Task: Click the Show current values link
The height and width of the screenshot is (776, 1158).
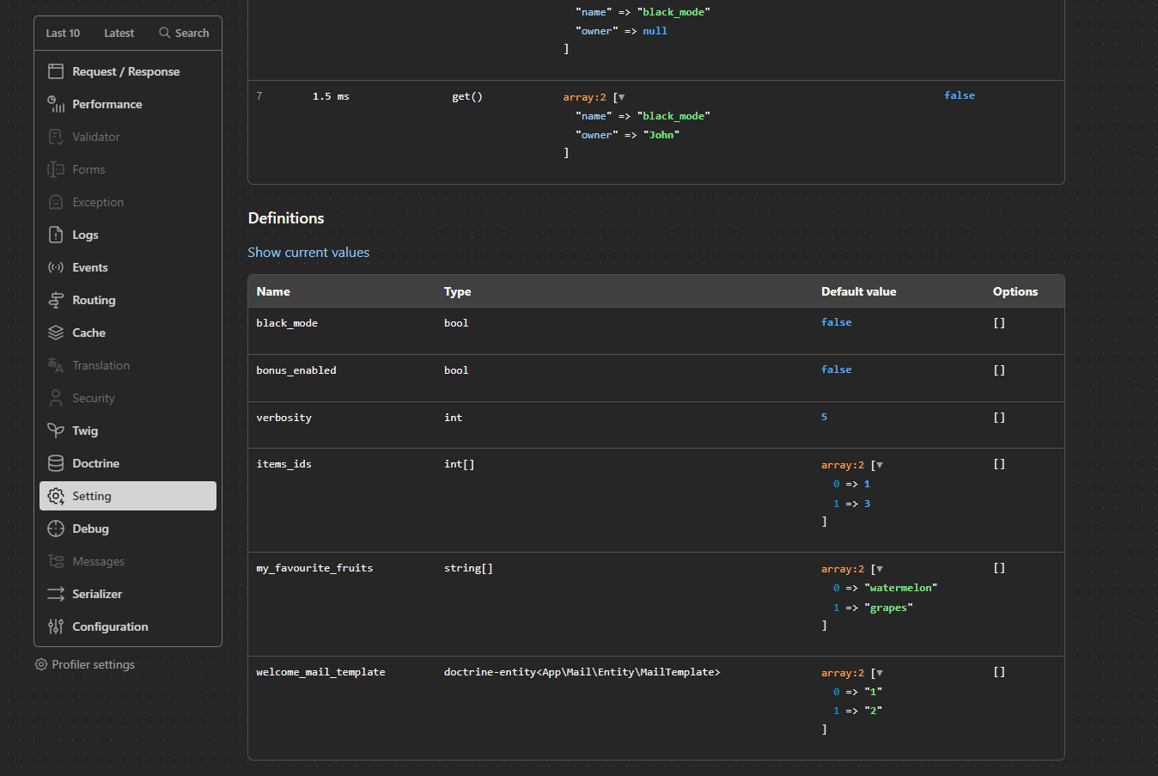Action: [308, 253]
